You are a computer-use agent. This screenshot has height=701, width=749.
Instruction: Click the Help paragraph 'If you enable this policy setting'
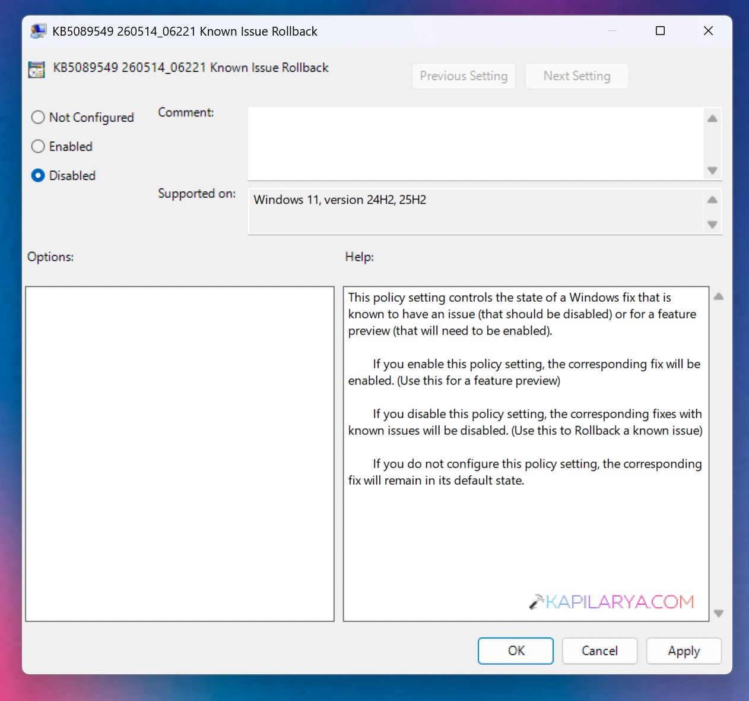(x=524, y=372)
